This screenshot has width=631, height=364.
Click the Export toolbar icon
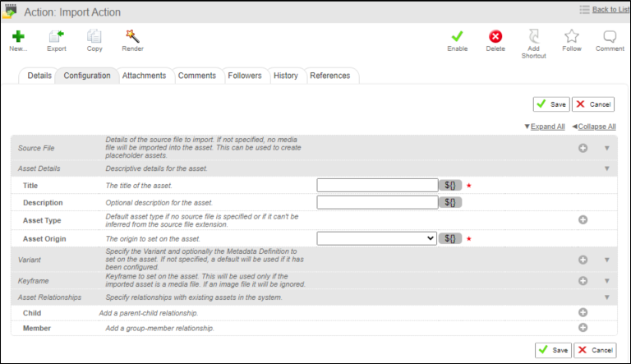(x=56, y=36)
